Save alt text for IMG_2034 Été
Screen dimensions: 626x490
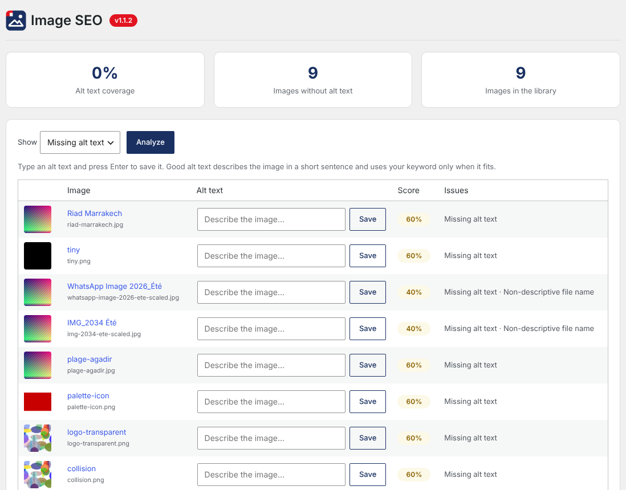click(x=368, y=329)
